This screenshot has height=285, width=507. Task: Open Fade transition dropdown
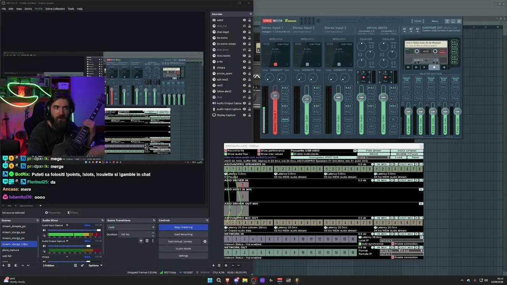pyautogui.click(x=131, y=227)
